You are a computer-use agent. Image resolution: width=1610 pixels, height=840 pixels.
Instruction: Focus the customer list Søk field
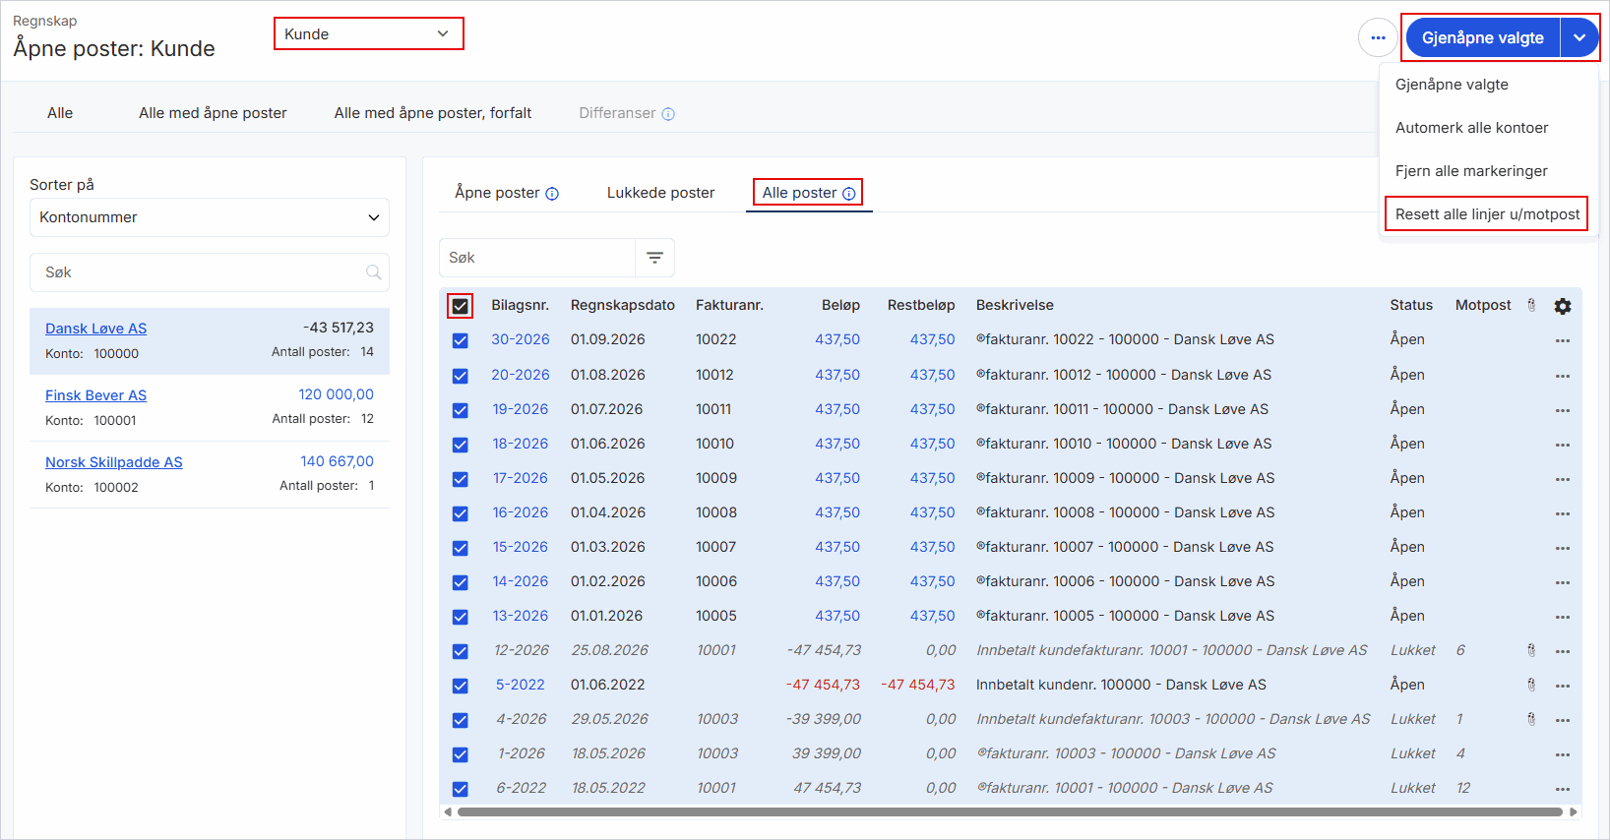pos(210,272)
